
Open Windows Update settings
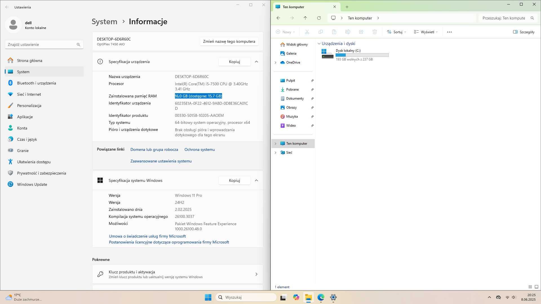[44, 184]
